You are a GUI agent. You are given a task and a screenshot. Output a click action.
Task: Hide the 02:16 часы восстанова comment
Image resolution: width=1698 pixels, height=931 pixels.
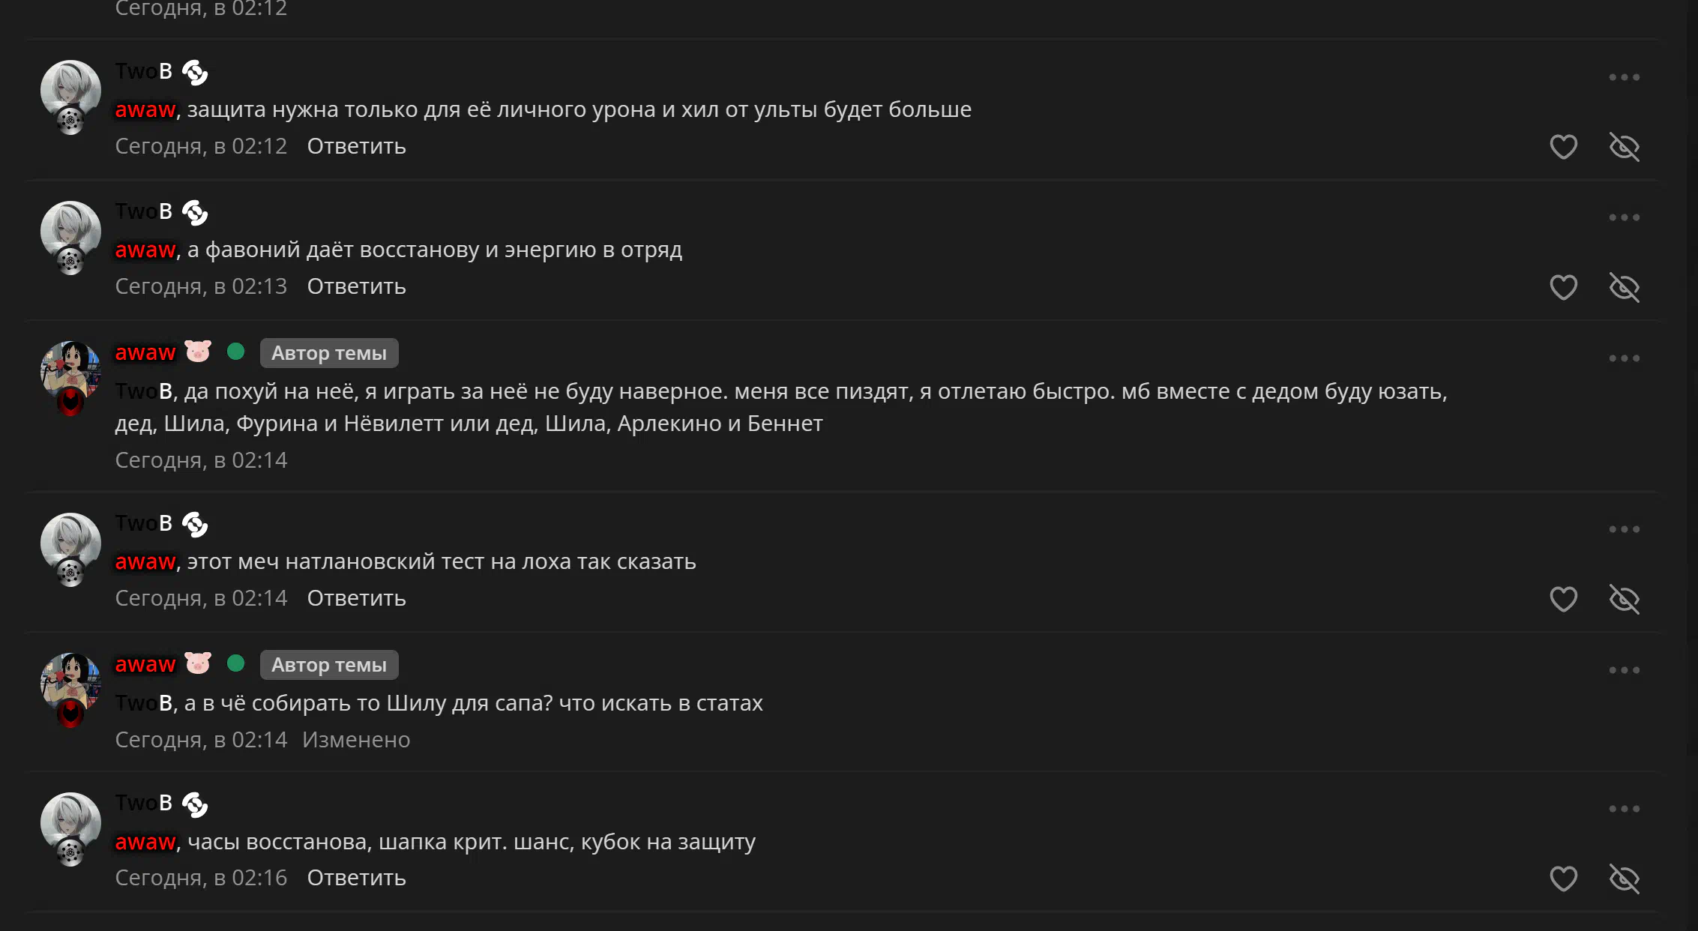[x=1625, y=879]
